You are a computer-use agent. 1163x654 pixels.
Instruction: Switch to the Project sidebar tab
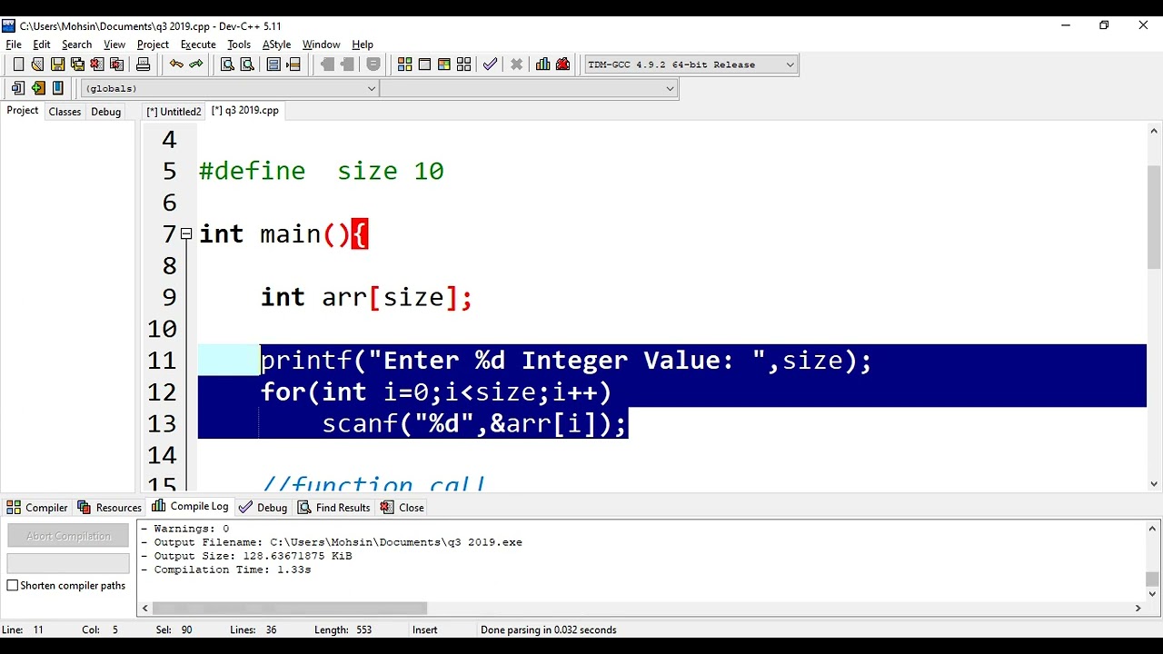[x=23, y=111]
